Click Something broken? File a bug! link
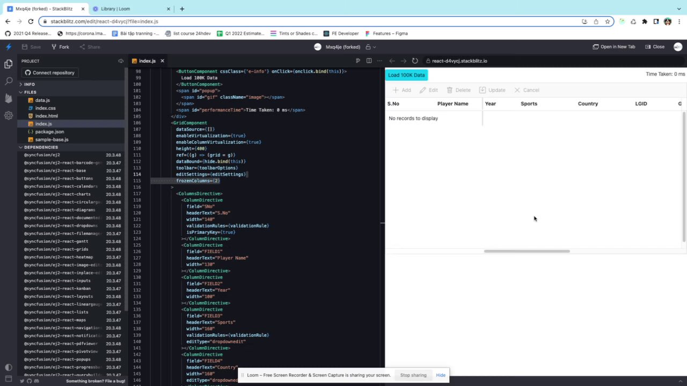 tap(96, 381)
